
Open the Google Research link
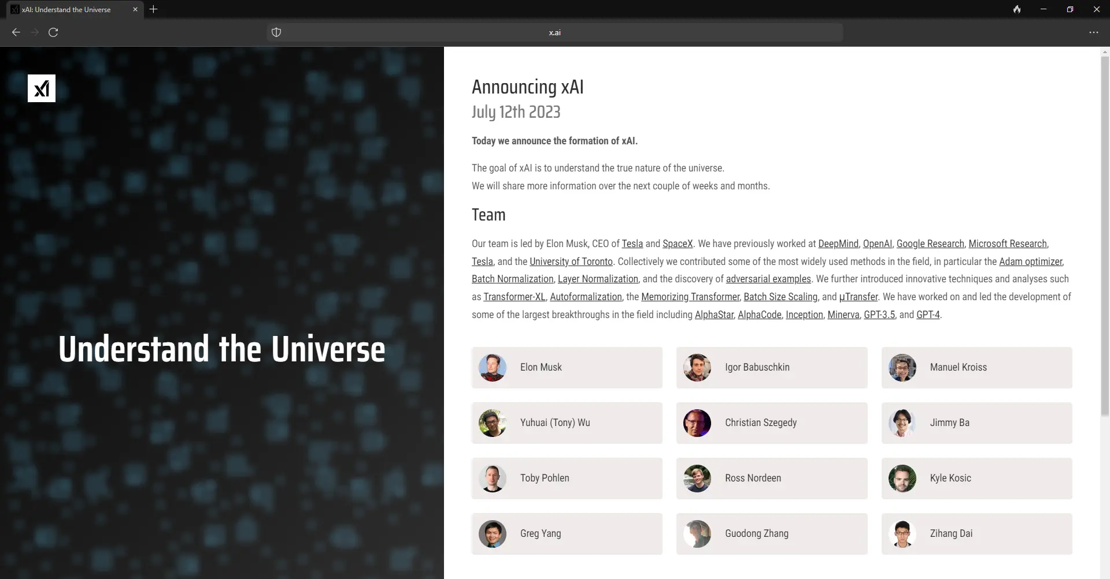(x=930, y=244)
